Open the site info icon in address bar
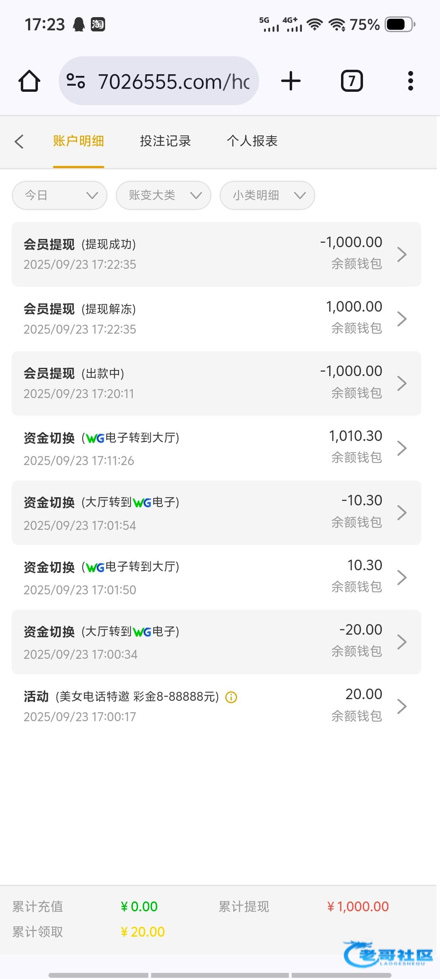 coord(76,81)
